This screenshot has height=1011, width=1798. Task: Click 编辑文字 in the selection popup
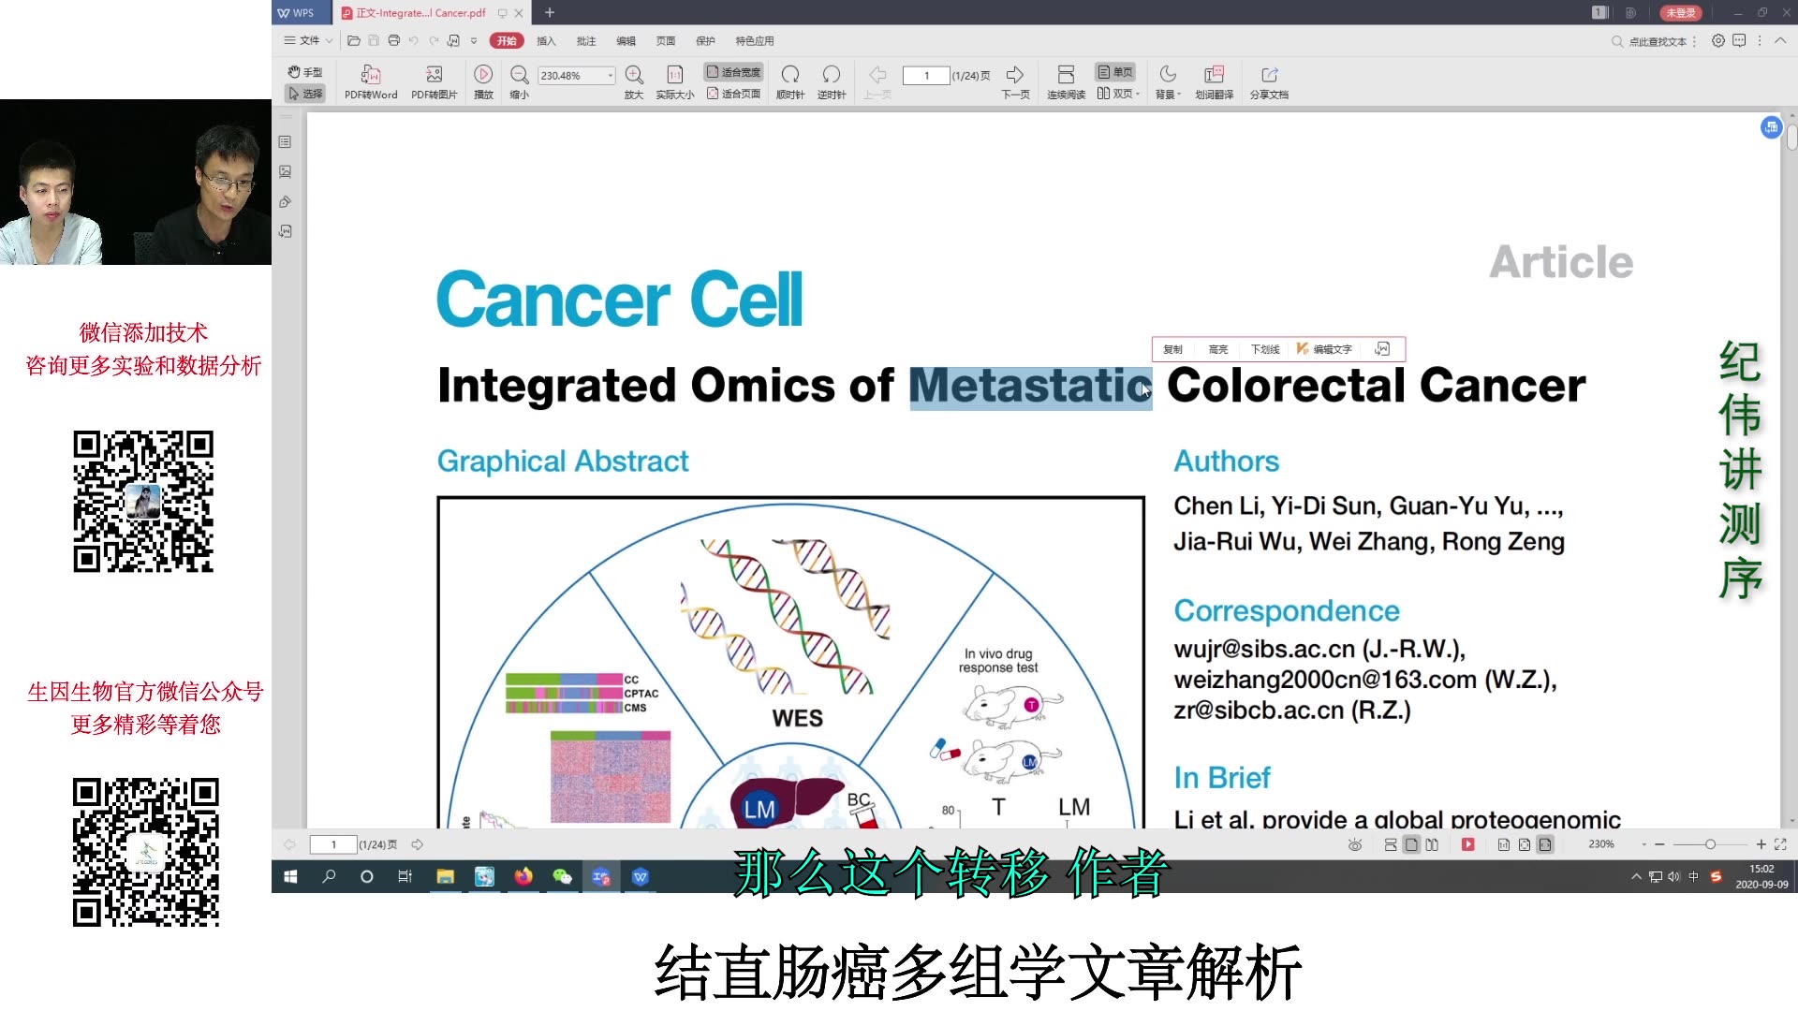point(1324,349)
